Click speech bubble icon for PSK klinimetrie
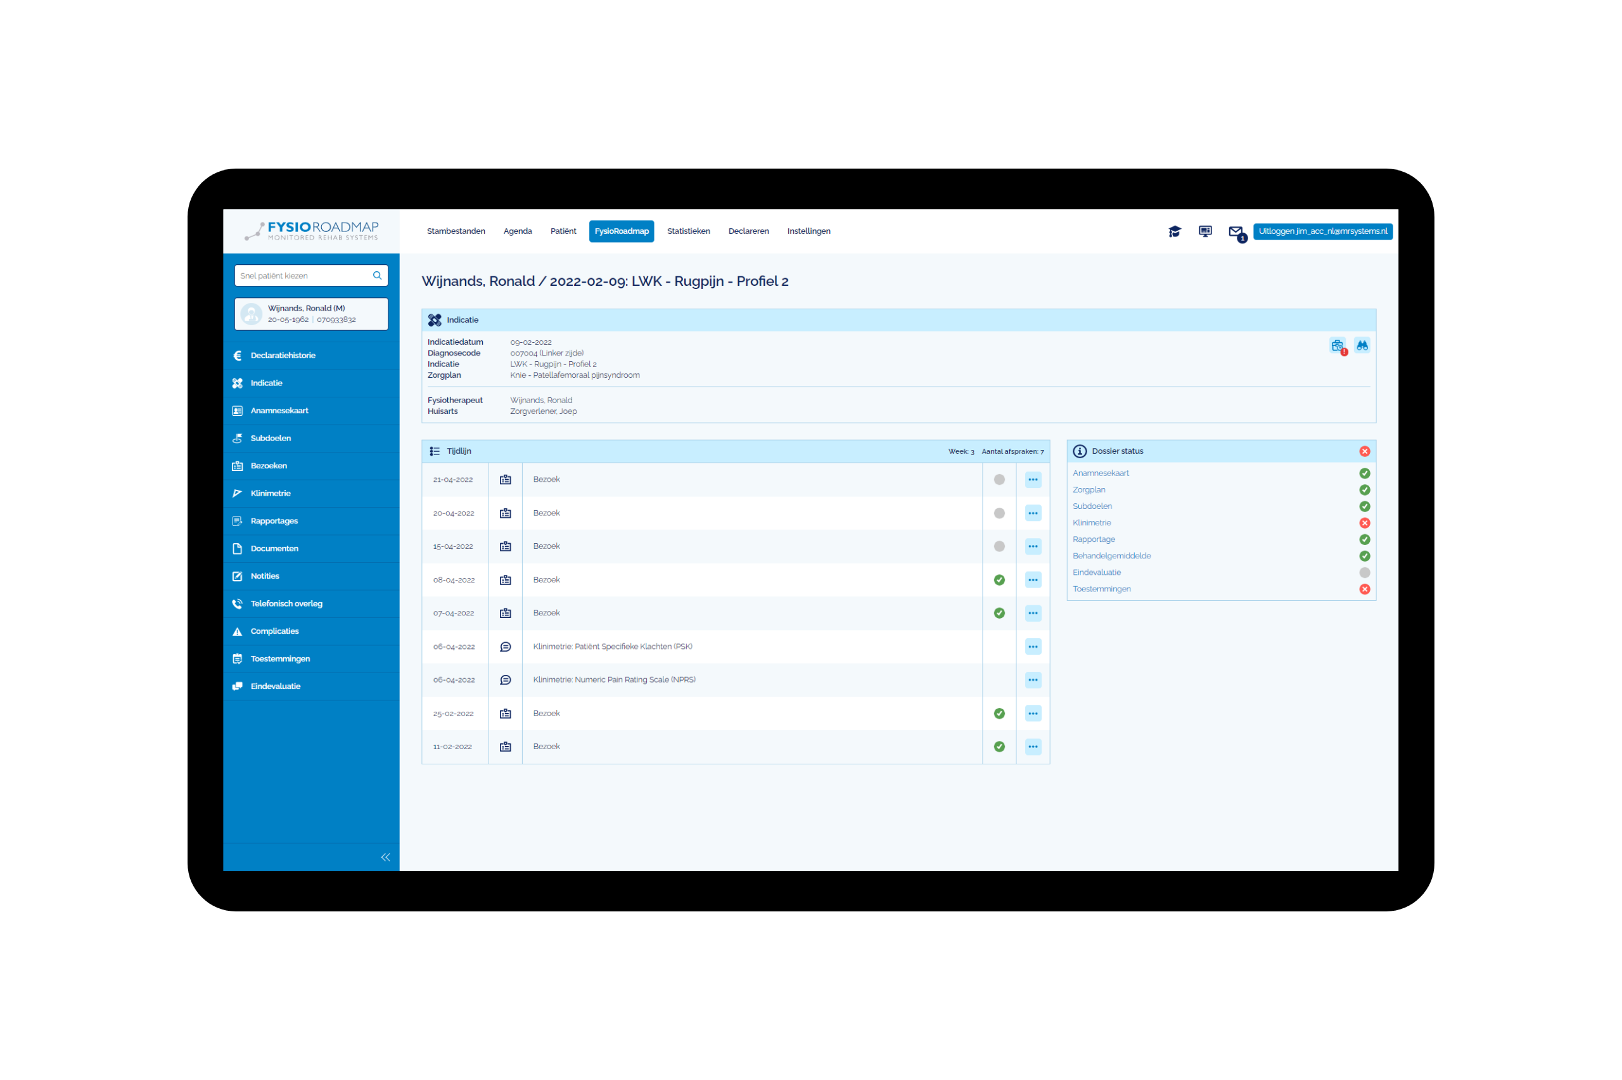Image resolution: width=1622 pixels, height=1080 pixels. click(506, 646)
